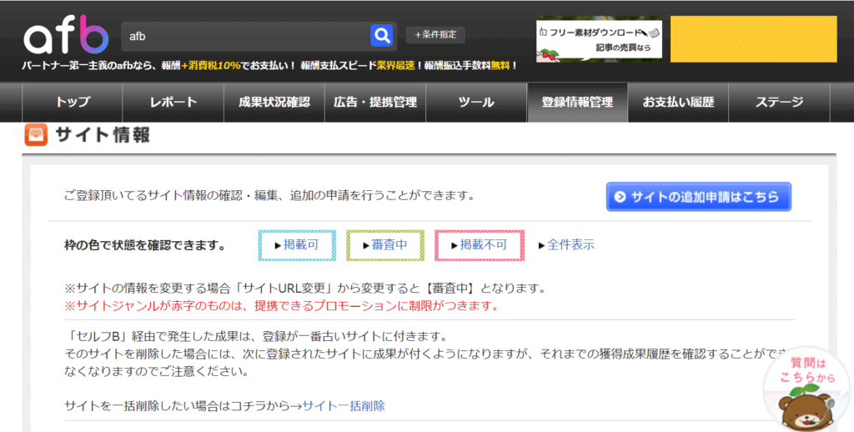This screenshot has width=854, height=432.
Task: Open the レポート menu tab
Action: point(173,103)
